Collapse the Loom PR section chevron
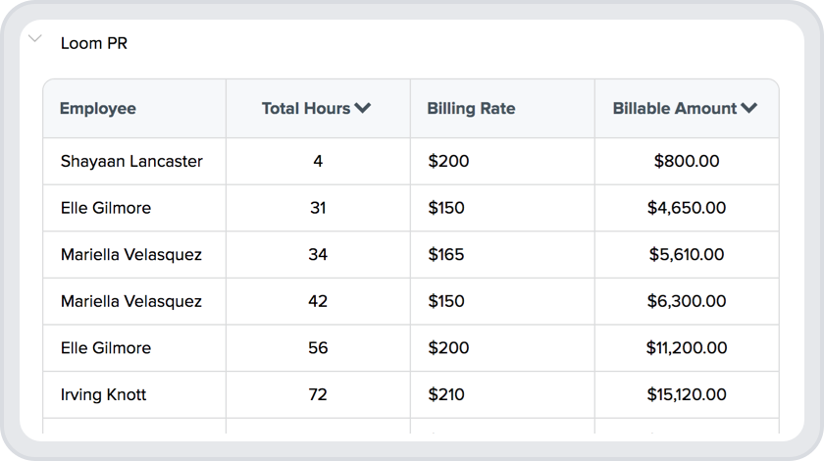This screenshot has height=461, width=824. (35, 40)
